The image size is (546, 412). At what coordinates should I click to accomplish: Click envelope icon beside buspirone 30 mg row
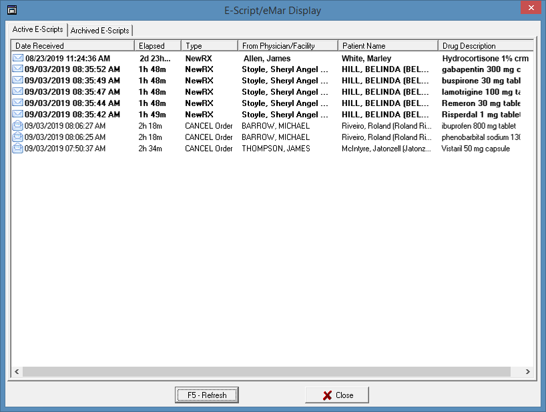[x=18, y=81]
